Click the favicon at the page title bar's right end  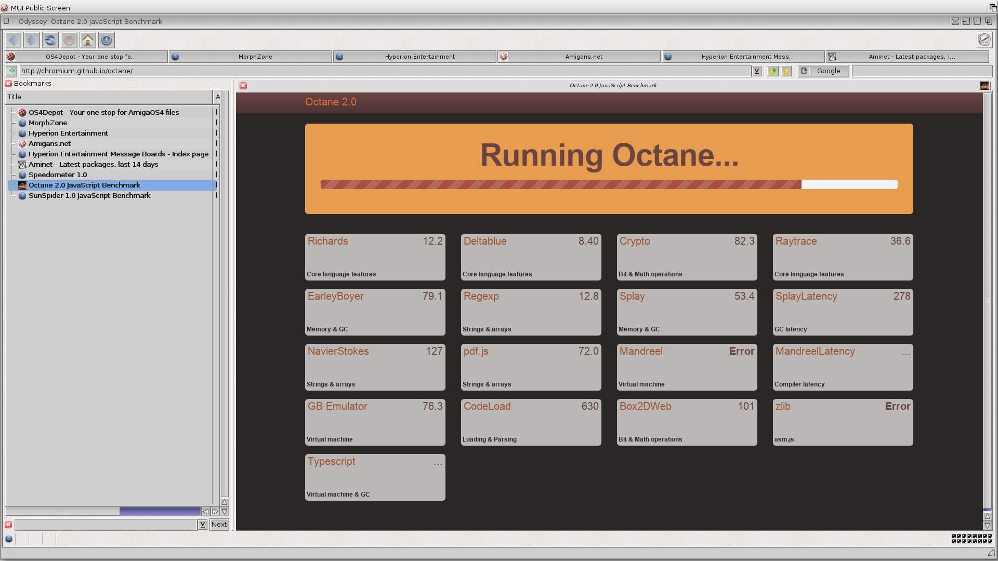tap(984, 86)
